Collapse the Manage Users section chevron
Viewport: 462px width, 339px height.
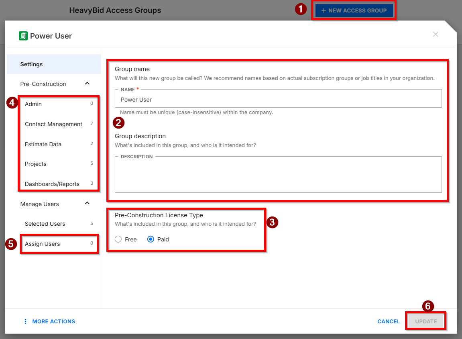click(87, 203)
